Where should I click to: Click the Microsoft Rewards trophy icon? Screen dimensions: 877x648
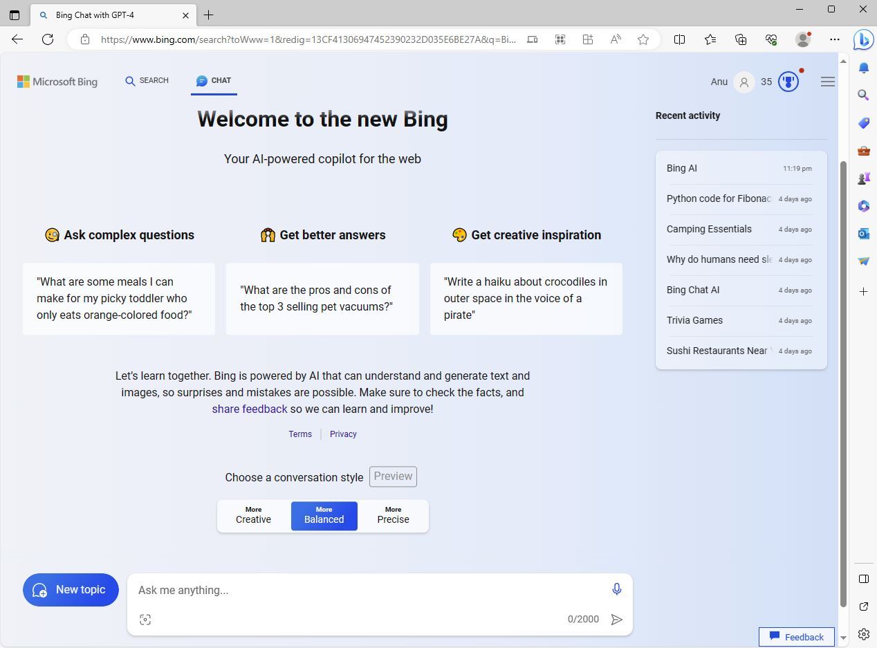point(788,82)
